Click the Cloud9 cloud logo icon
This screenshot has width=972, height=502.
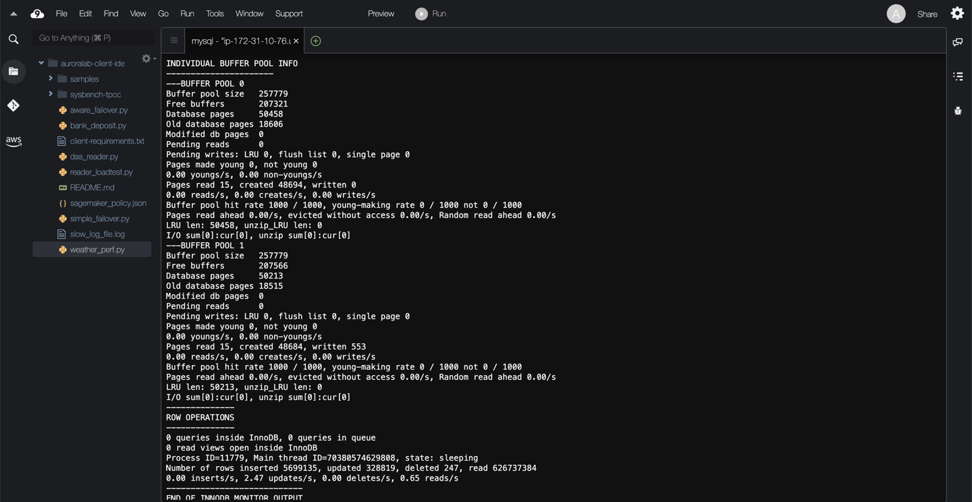click(x=37, y=13)
